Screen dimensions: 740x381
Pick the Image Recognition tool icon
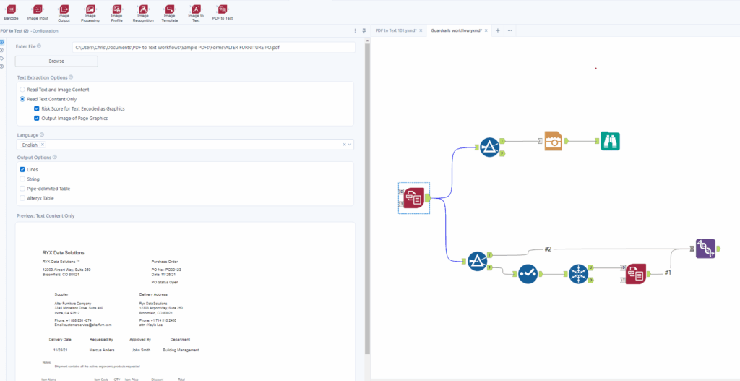pyautogui.click(x=142, y=9)
